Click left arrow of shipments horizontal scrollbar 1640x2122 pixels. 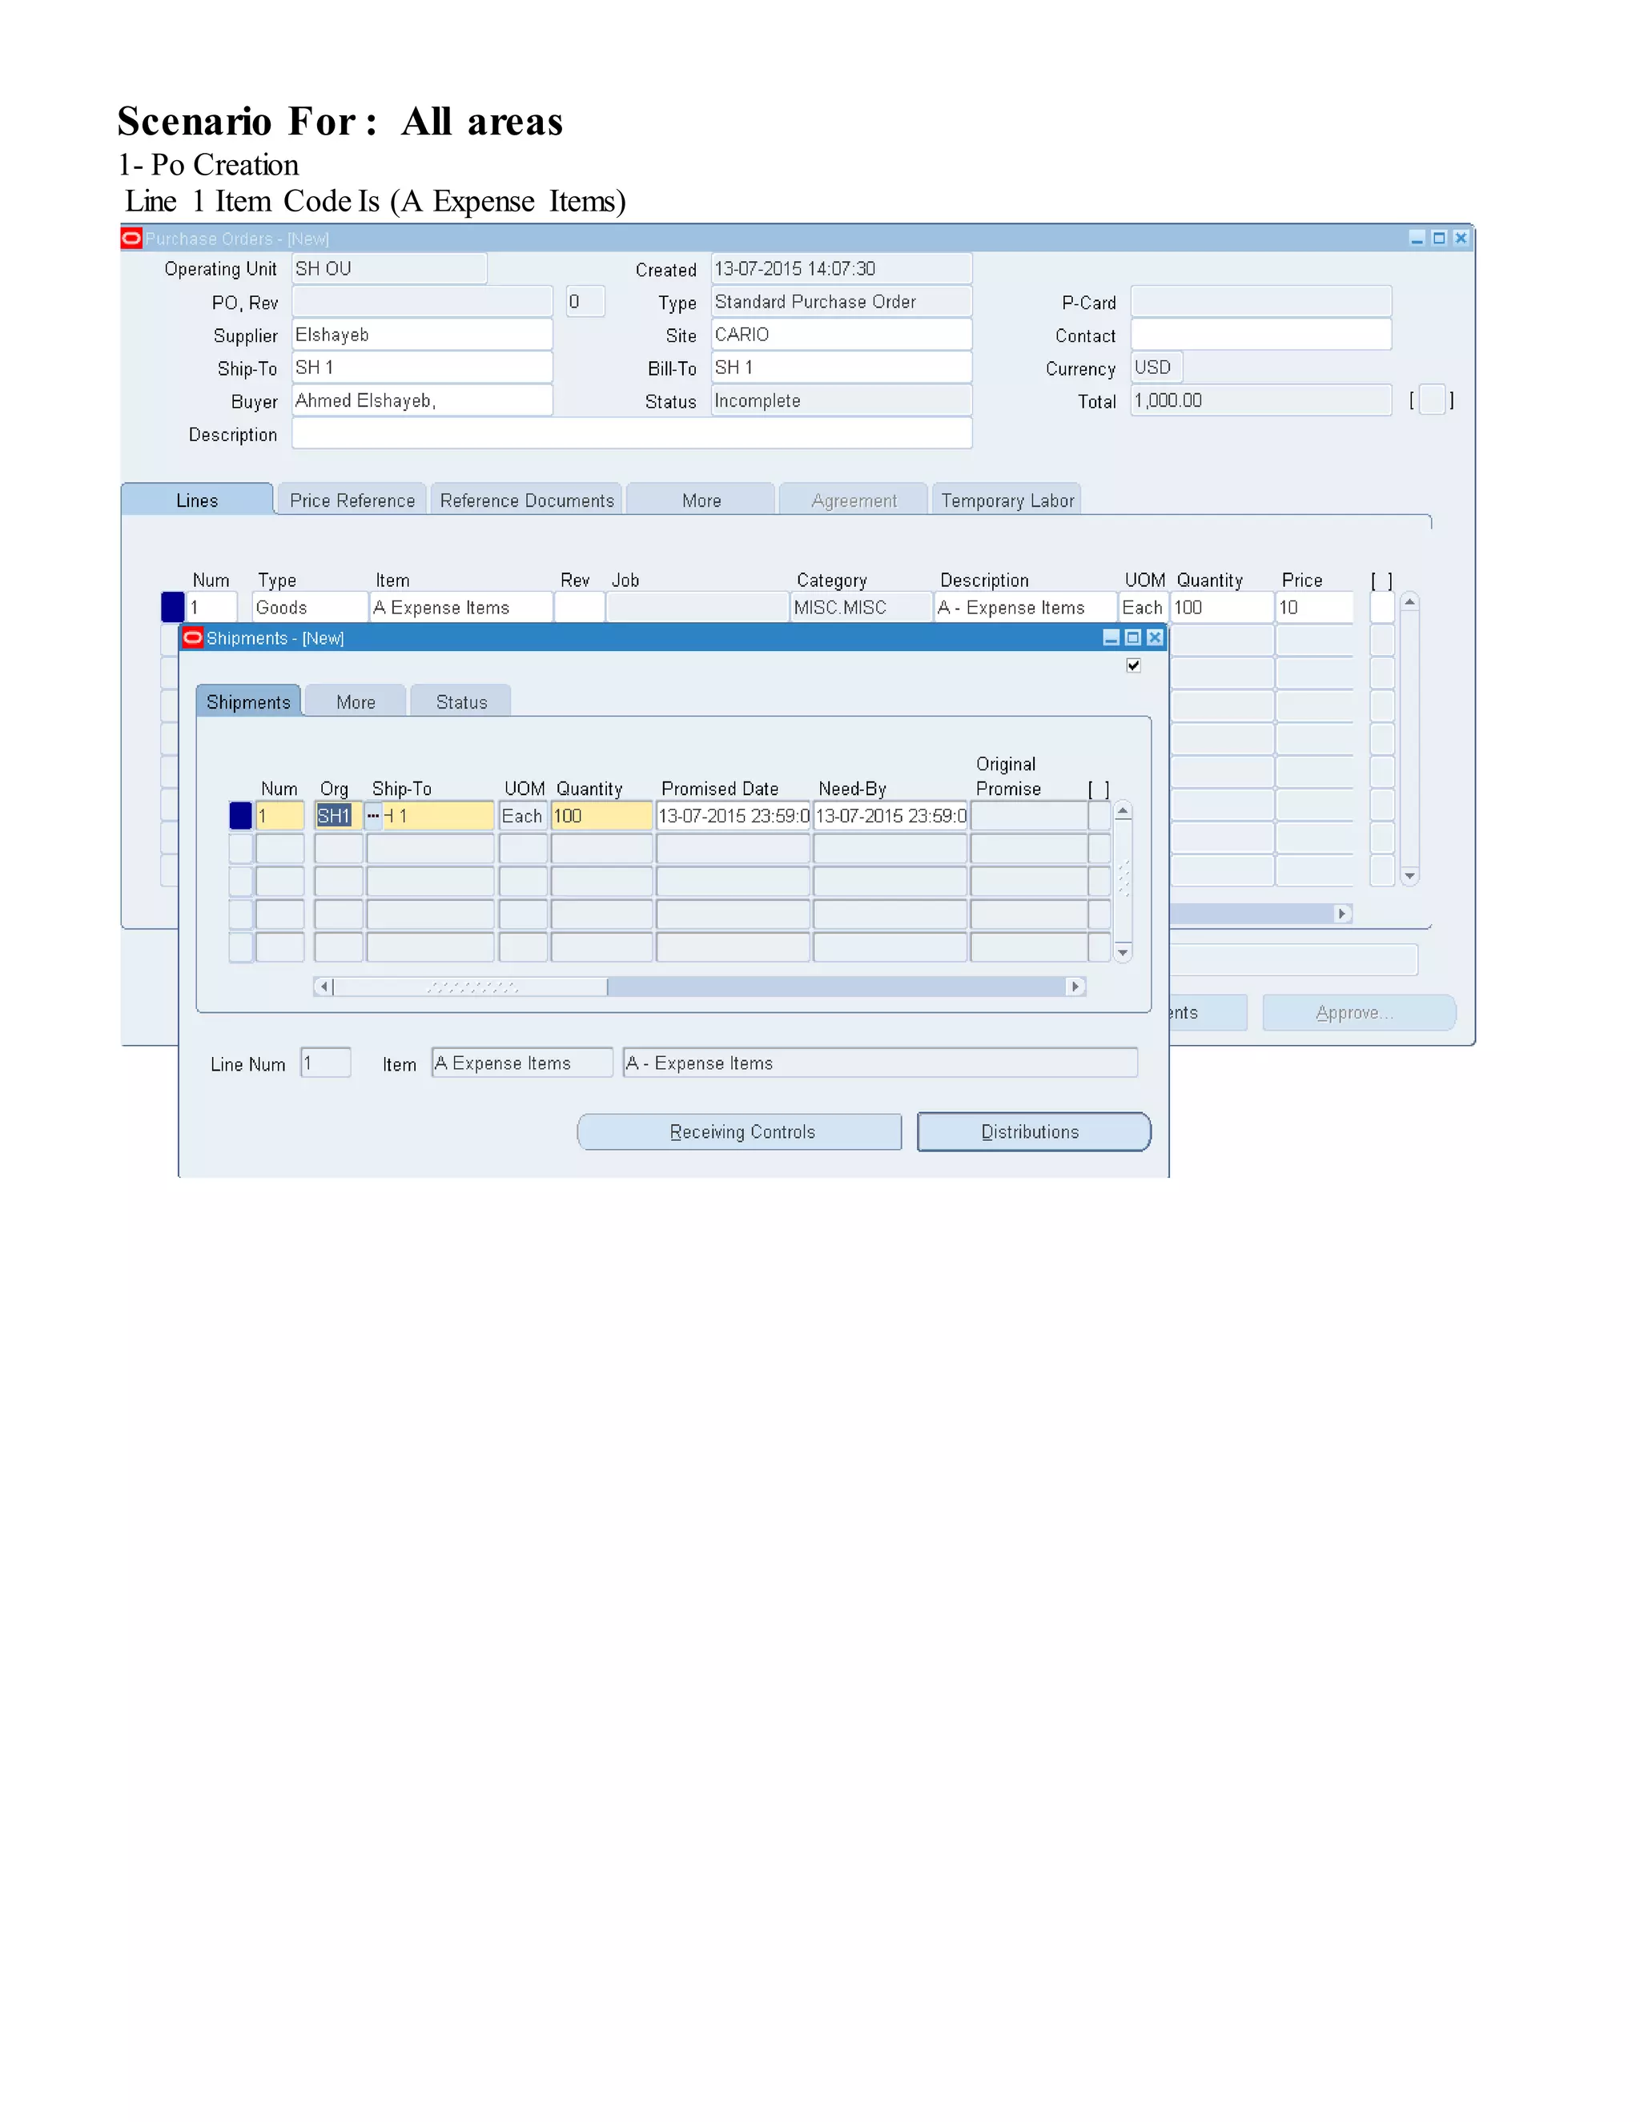click(x=324, y=987)
